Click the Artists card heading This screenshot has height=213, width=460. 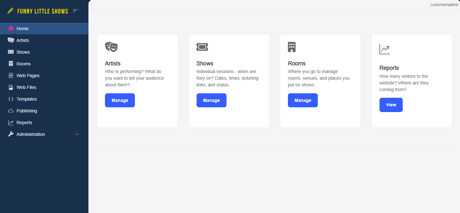[x=113, y=63]
